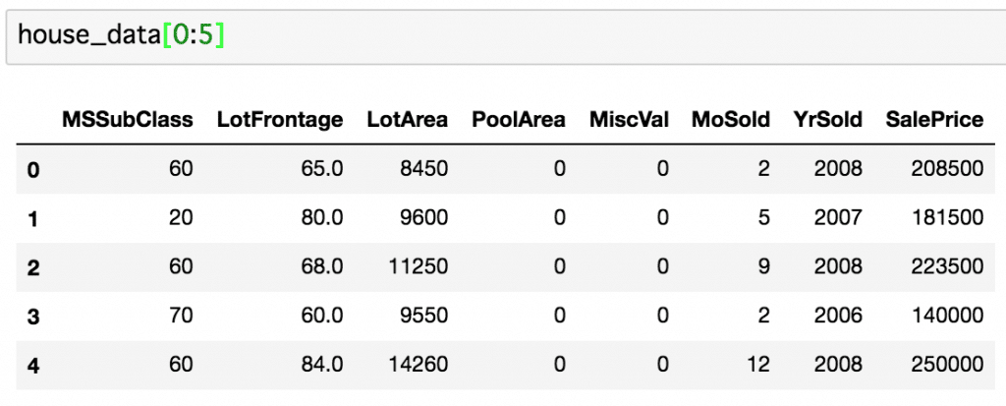Select MoSold value 12
The width and height of the screenshot is (1006, 406).
(x=757, y=365)
